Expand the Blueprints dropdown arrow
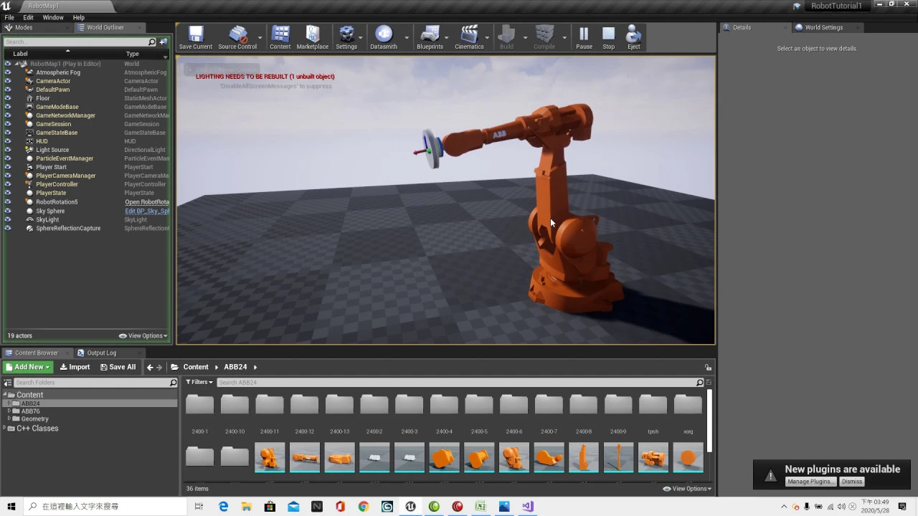 pos(447,37)
